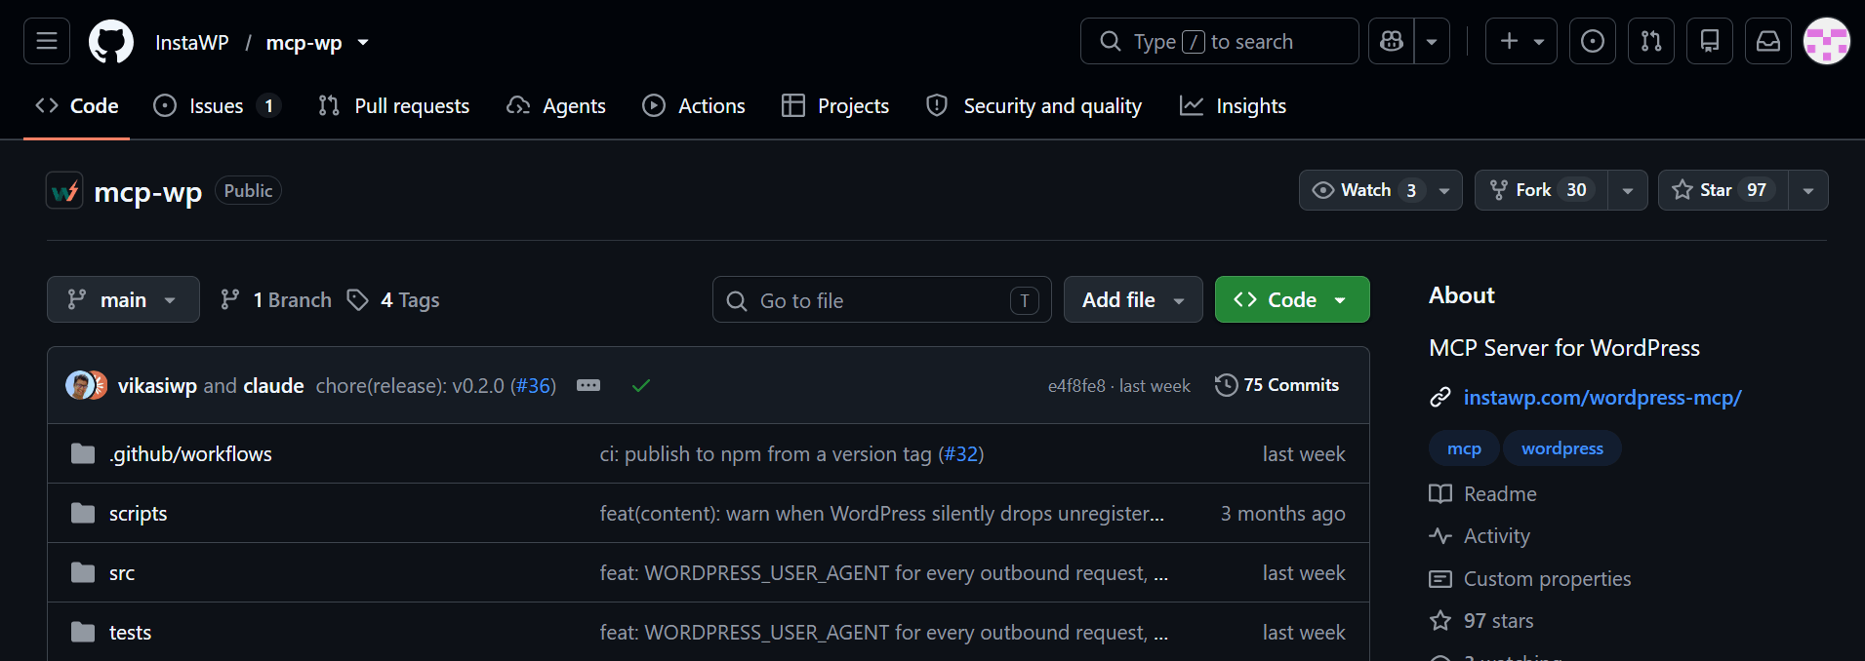
Task: Focus the Go to file input
Action: click(x=882, y=299)
